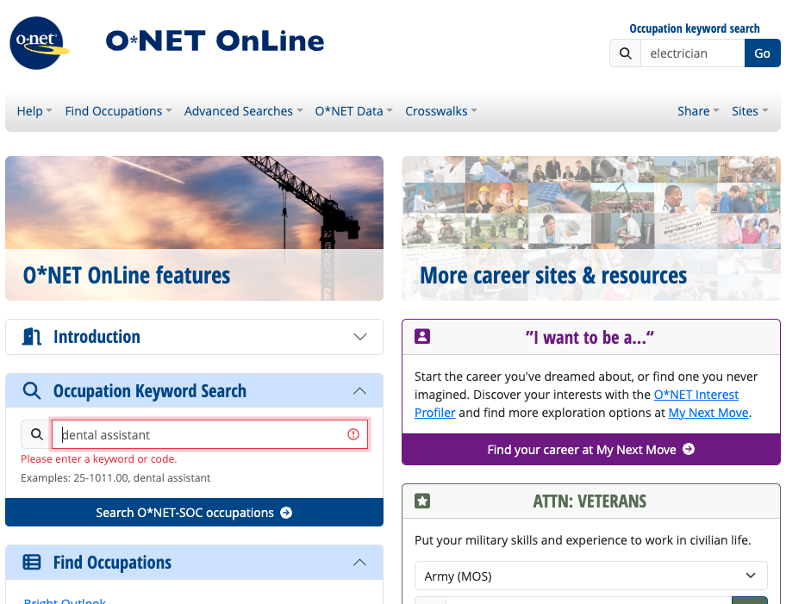Click the Occupation Keyword Search magnifier heading icon
This screenshot has height=604, width=786.
click(32, 390)
